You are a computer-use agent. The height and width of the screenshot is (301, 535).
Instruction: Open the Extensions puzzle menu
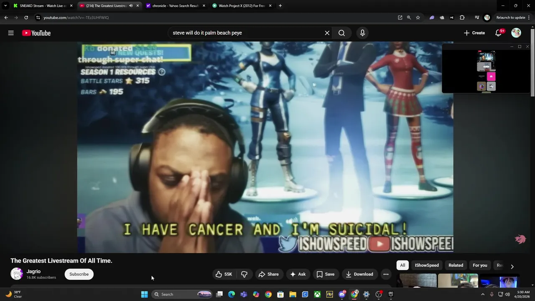pyautogui.click(x=462, y=18)
